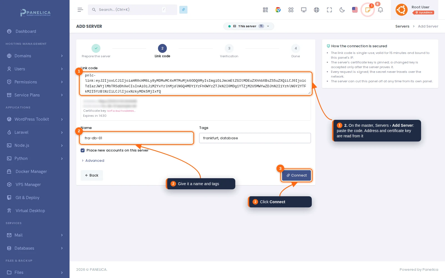Click the Domains globe icon
The image size is (445, 278).
(x=9, y=56)
